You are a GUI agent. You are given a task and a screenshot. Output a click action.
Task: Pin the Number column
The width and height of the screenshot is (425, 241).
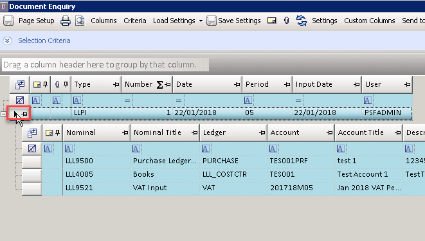point(168,85)
